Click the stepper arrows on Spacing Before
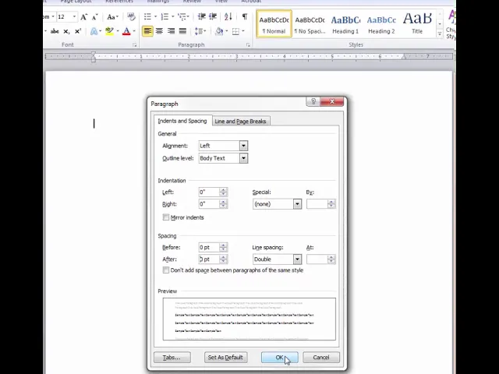 click(224, 247)
